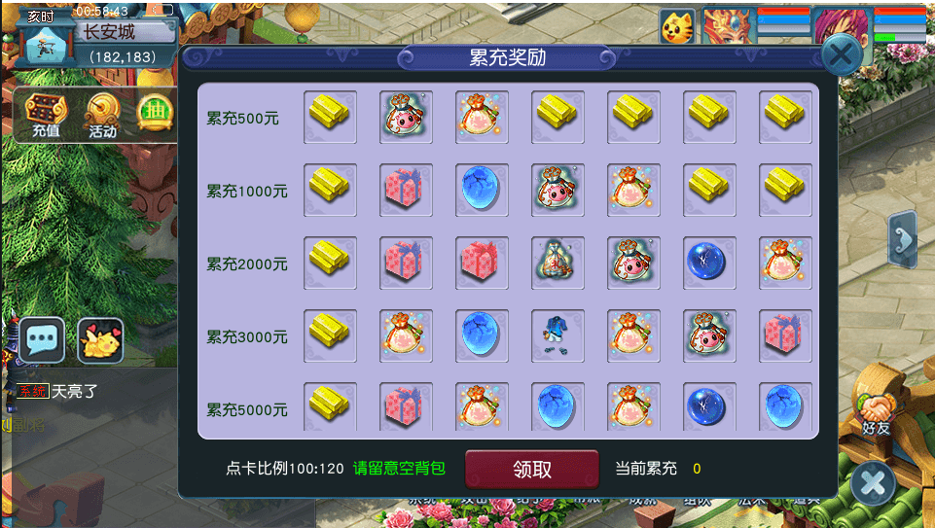This screenshot has width=935, height=528.
Task: Click the pink gift box in 累充5000元 row
Action: pyautogui.click(x=406, y=406)
